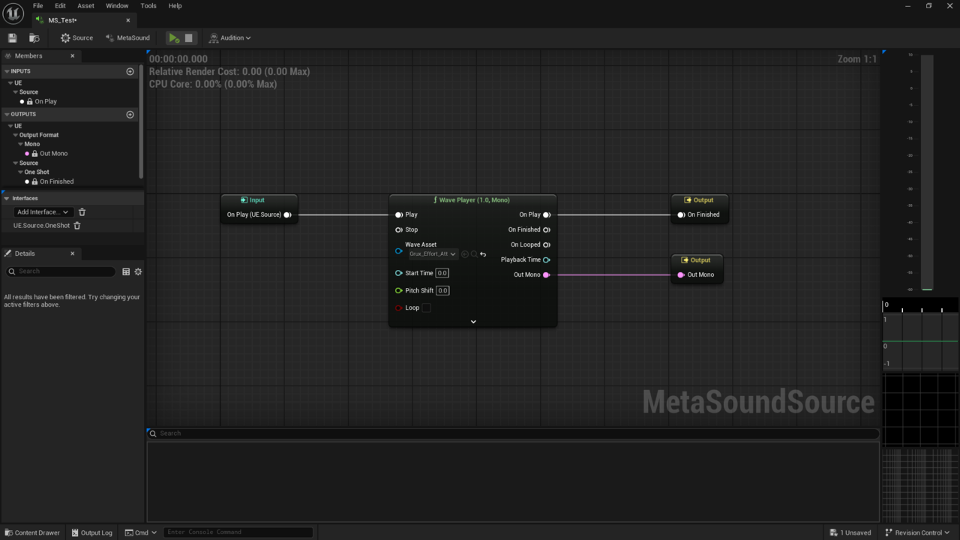
Task: Remove the UE.Source.OneShot interface
Action: [x=77, y=226]
